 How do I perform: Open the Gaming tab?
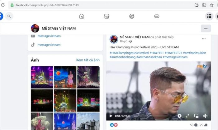coord(157,16)
